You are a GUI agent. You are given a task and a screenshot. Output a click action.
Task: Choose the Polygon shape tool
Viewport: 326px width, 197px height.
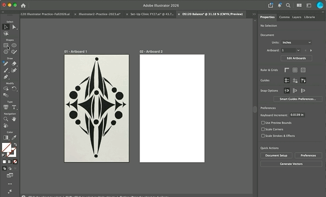tap(6, 52)
